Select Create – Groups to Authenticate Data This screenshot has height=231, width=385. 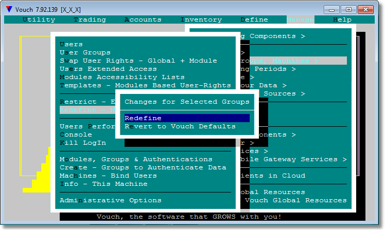coord(143,167)
